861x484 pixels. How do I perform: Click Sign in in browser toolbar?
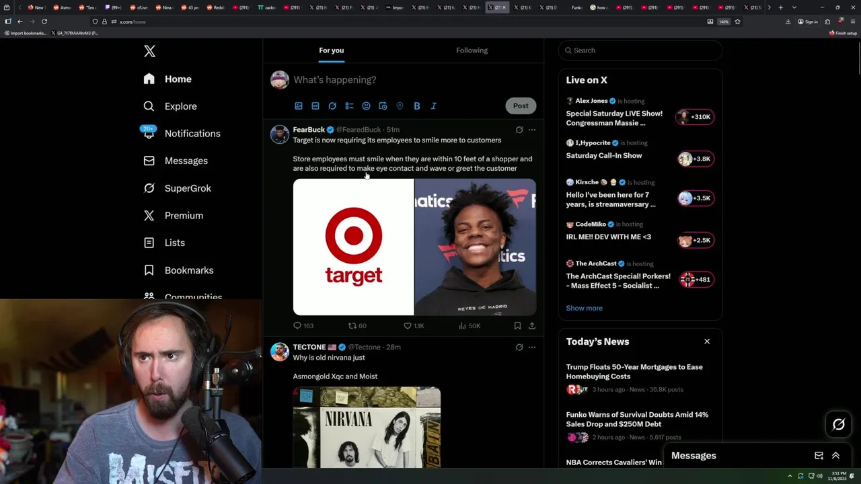(808, 22)
